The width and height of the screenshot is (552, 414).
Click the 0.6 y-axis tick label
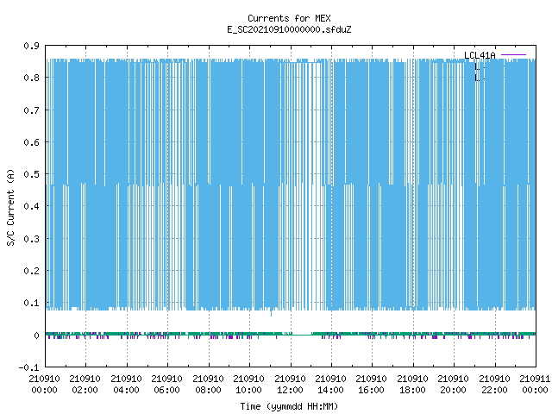tap(31, 142)
